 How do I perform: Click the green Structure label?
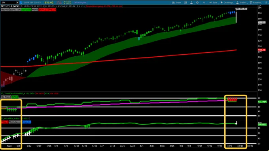coord(26,10)
